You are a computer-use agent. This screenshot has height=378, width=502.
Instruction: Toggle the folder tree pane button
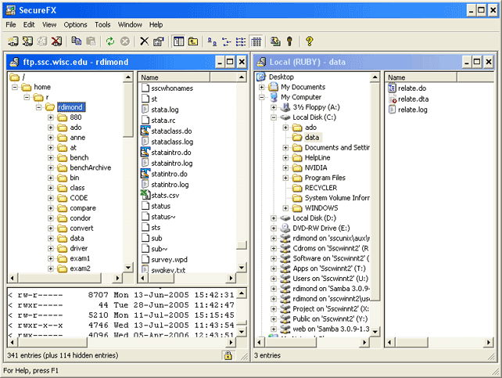tap(178, 41)
